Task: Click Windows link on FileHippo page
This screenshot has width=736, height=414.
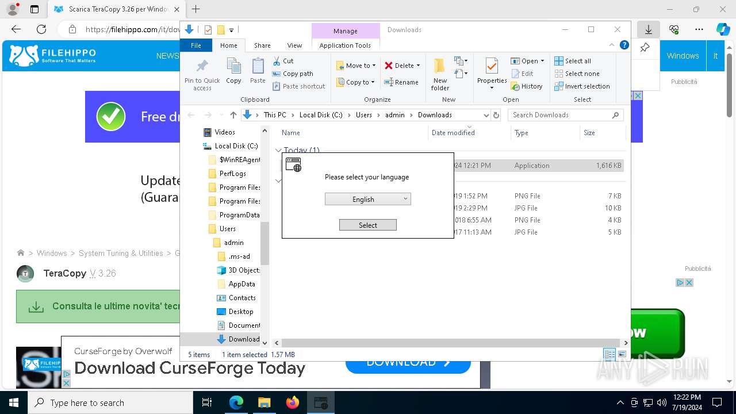Action: (x=683, y=56)
